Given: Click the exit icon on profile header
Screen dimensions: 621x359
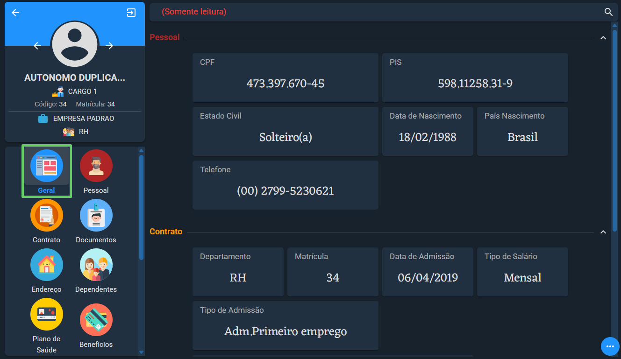Looking at the screenshot, I should tap(131, 13).
